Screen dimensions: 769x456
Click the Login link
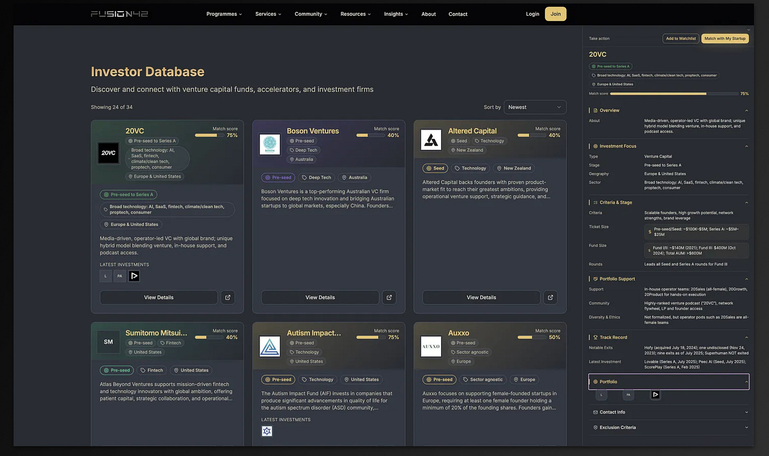(x=532, y=14)
